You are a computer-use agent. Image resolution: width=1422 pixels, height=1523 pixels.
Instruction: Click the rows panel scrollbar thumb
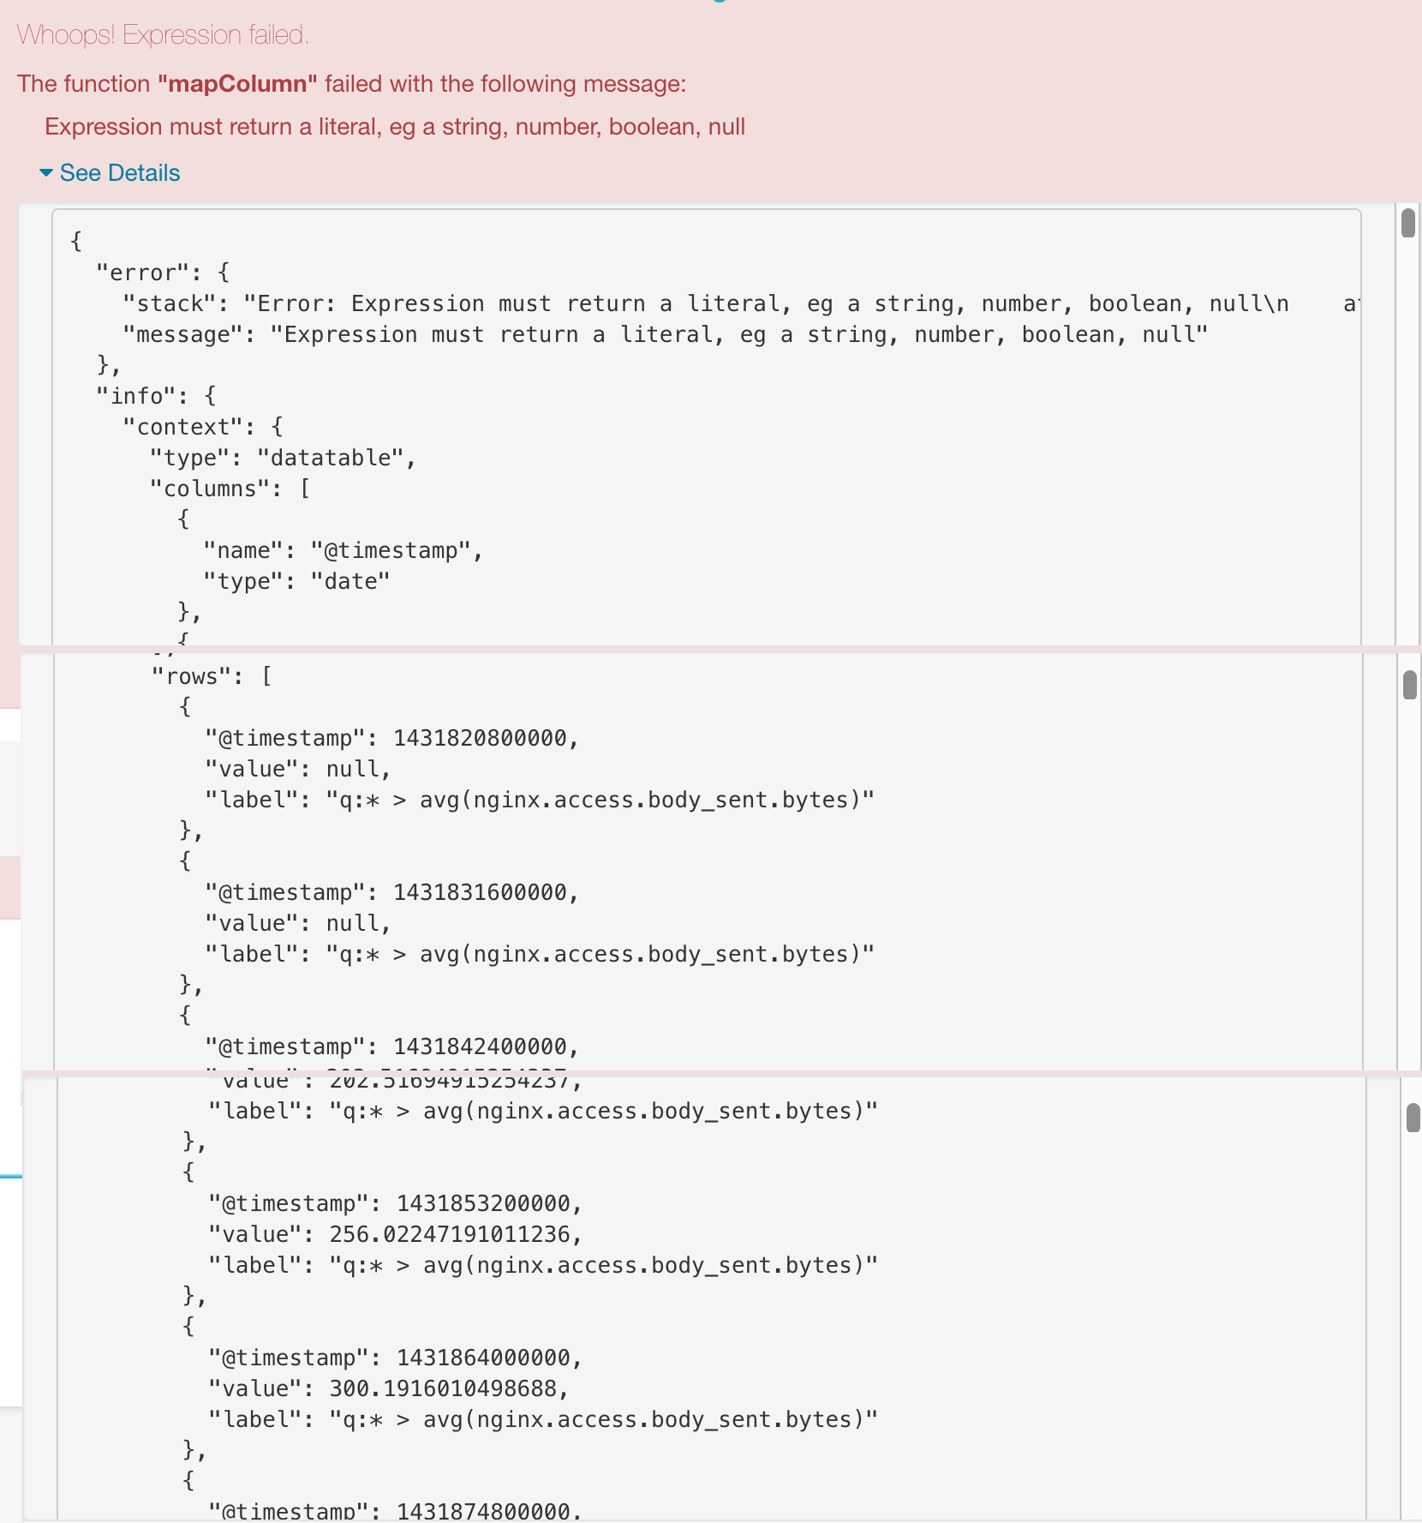tap(1410, 685)
